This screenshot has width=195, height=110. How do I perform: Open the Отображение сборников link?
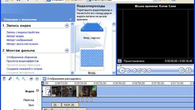[22, 57]
